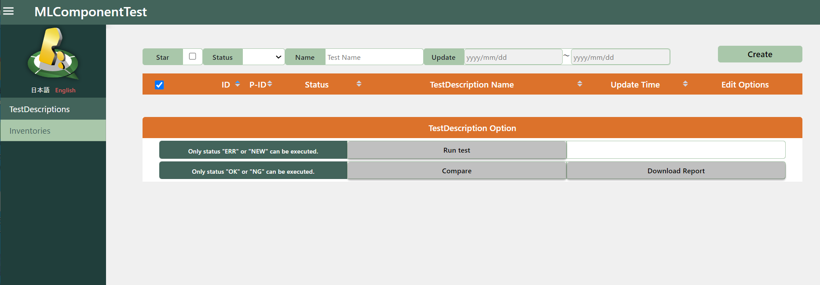Click the Download Report button
This screenshot has height=285, width=820.
676,171
